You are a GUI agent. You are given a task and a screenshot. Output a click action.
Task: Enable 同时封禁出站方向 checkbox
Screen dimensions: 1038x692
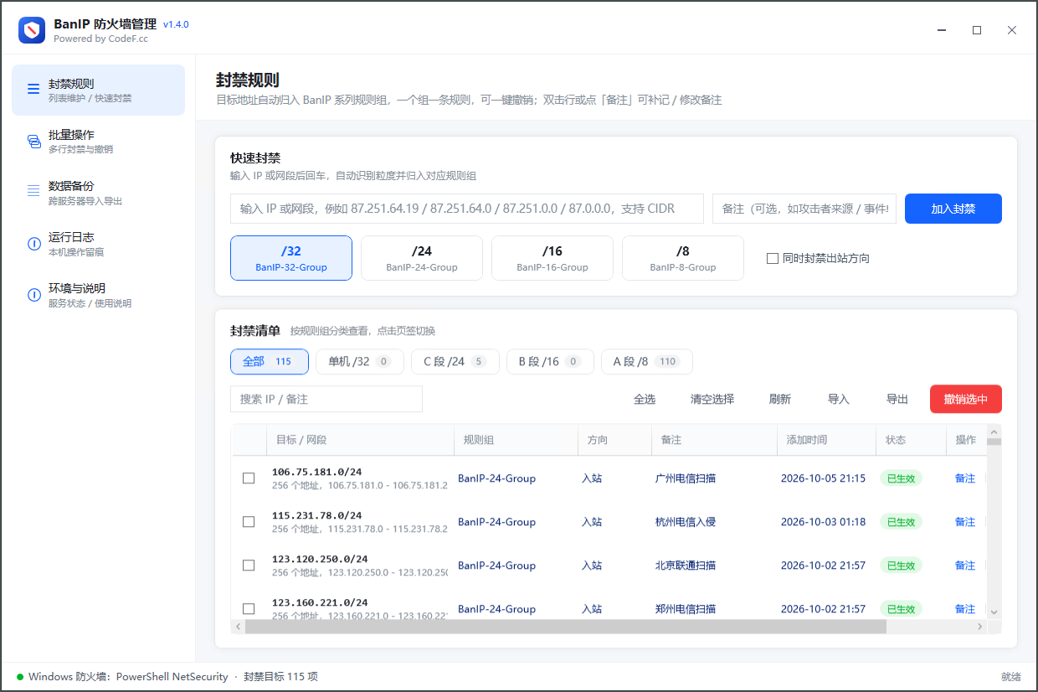pos(773,258)
